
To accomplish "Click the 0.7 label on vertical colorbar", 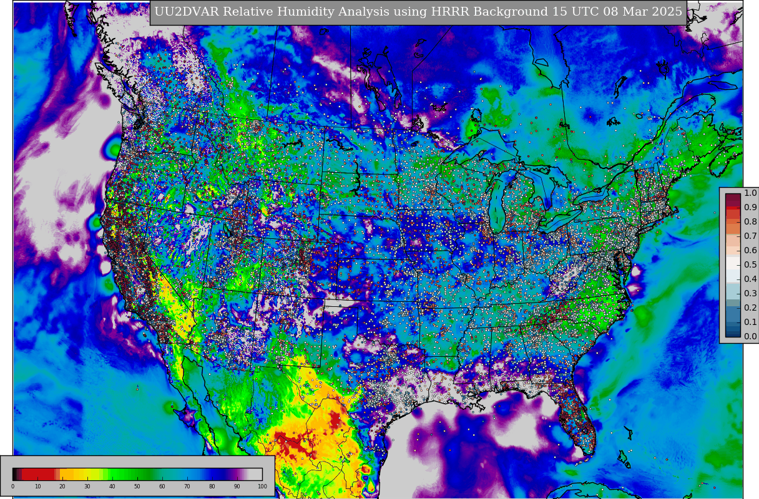I will [x=750, y=236].
